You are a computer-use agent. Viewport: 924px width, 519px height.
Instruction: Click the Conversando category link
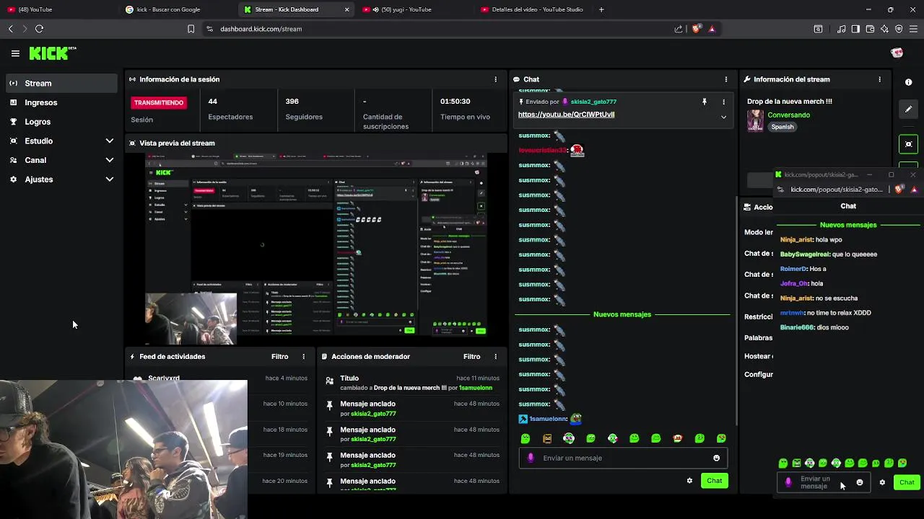click(788, 115)
